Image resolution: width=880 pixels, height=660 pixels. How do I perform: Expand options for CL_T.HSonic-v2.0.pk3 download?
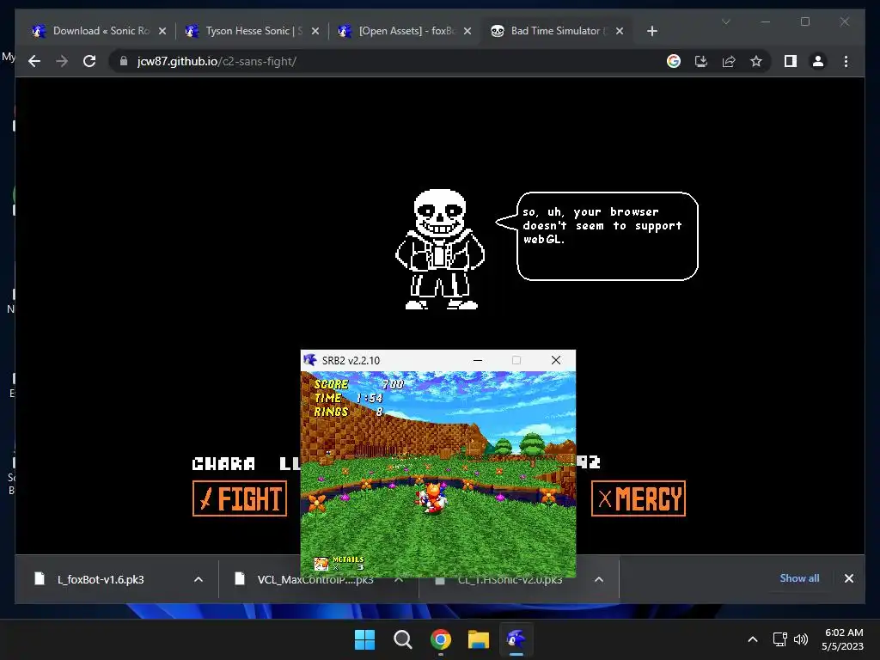click(x=599, y=579)
